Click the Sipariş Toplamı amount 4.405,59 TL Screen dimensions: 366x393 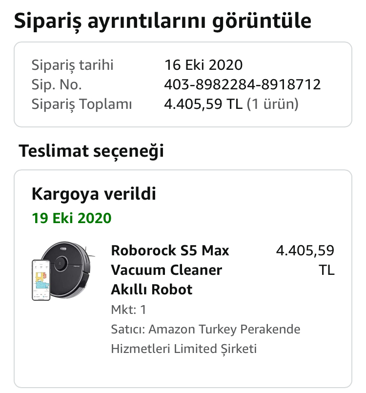point(203,104)
